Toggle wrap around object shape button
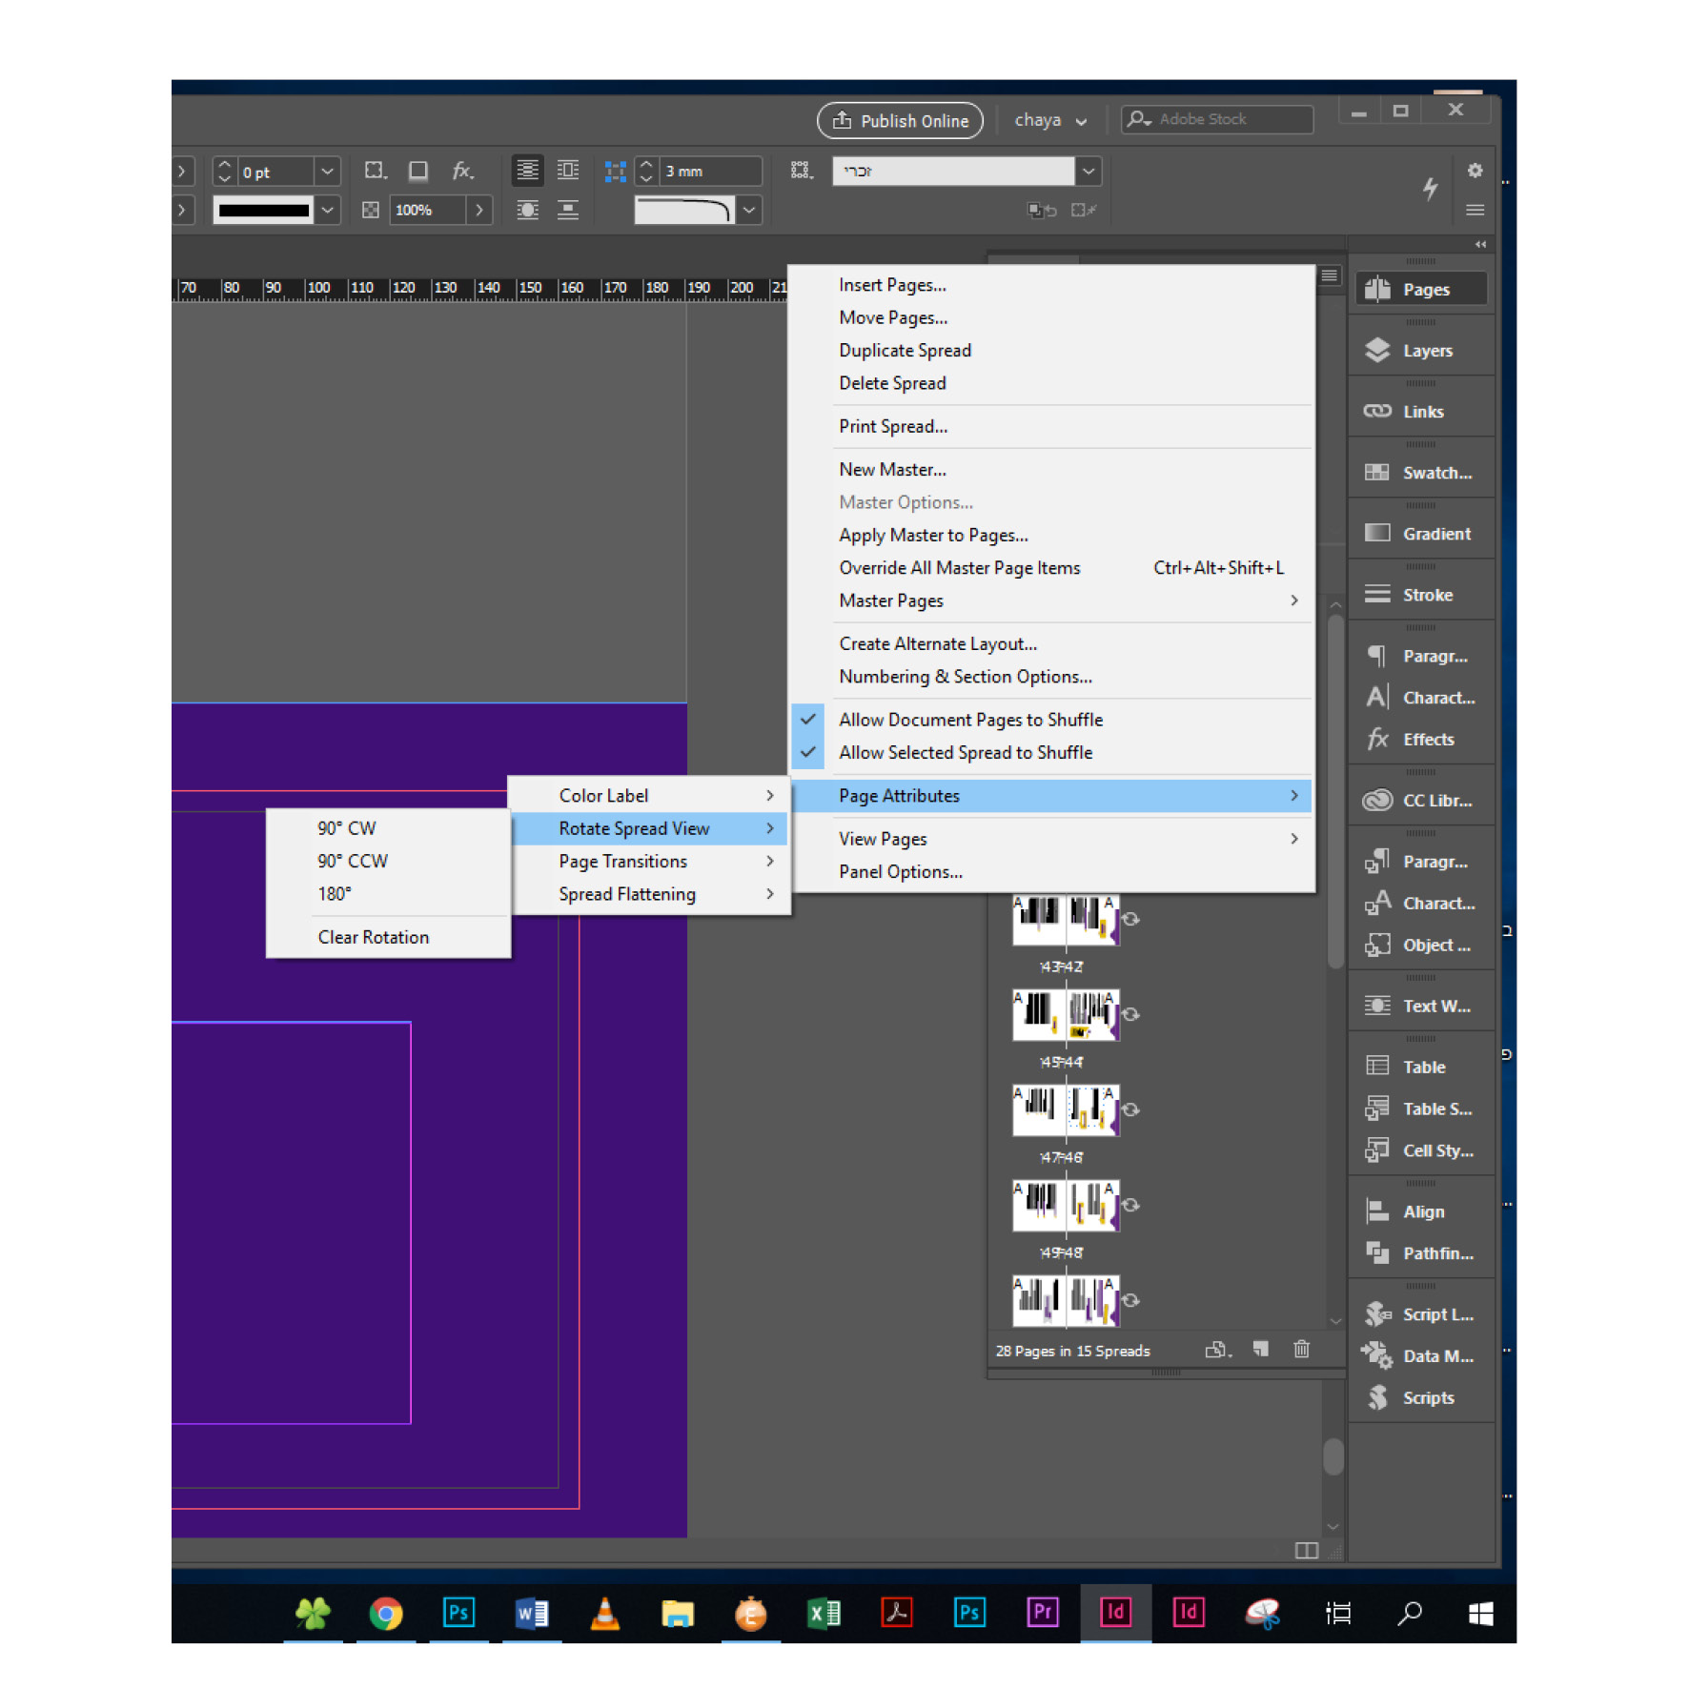The width and height of the screenshot is (1689, 1689). (527, 211)
